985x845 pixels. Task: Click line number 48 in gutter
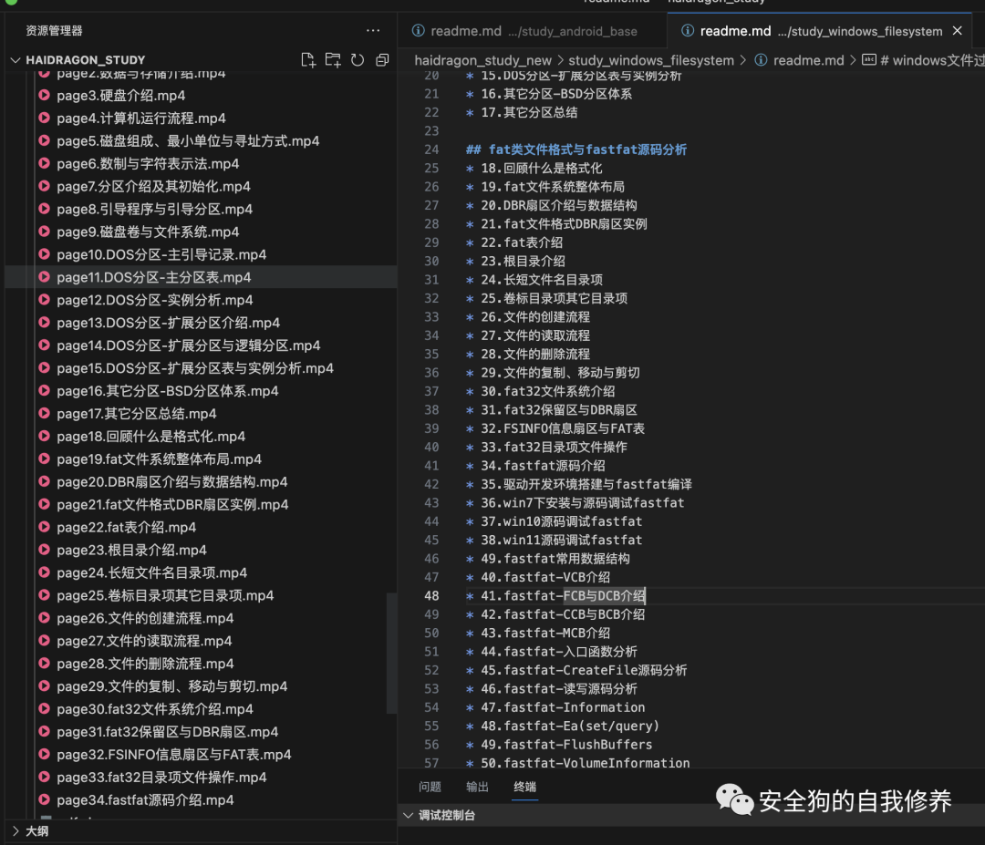pyautogui.click(x=431, y=596)
